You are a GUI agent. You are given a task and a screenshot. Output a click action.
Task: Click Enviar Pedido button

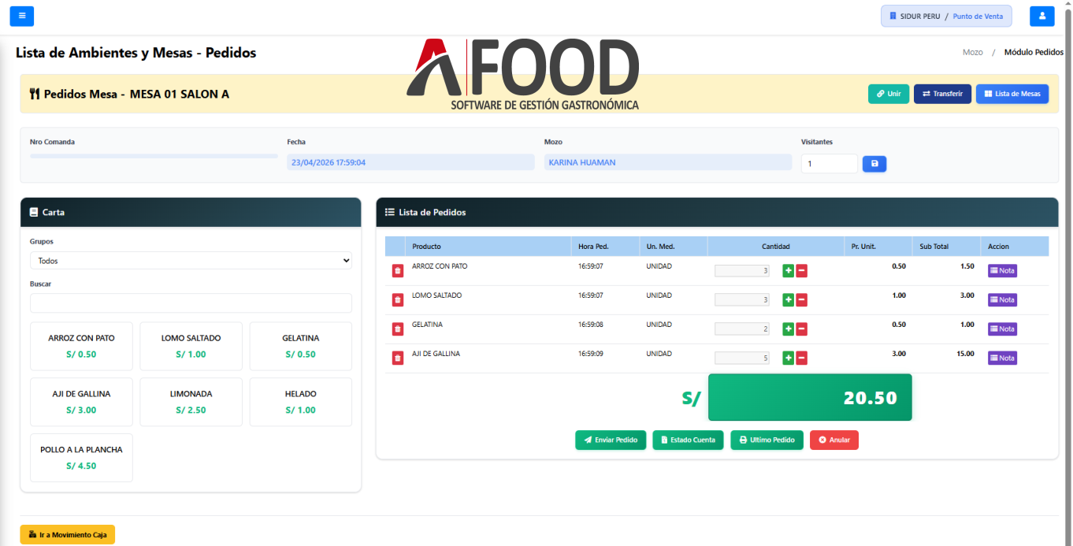(611, 440)
